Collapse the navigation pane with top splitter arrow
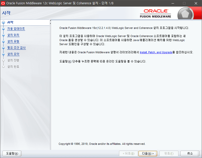202x158 pixels. click(50, 21)
